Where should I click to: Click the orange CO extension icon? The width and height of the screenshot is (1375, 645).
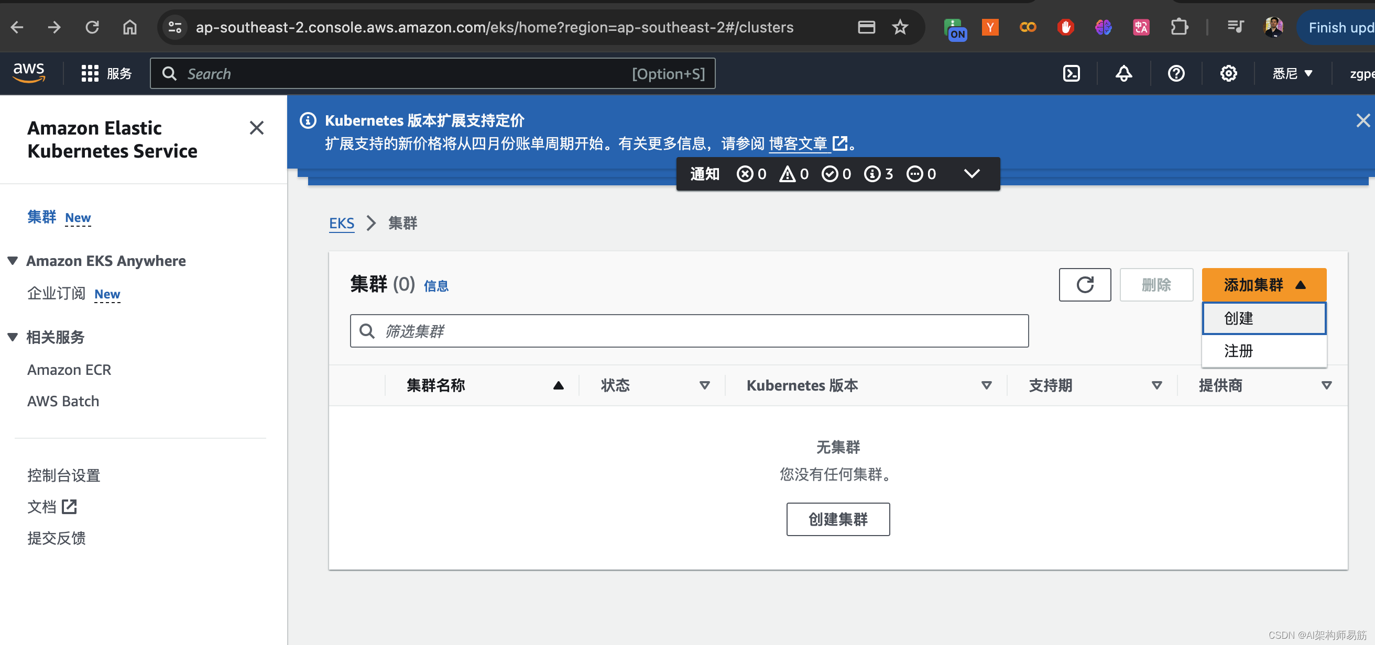pyautogui.click(x=1028, y=27)
